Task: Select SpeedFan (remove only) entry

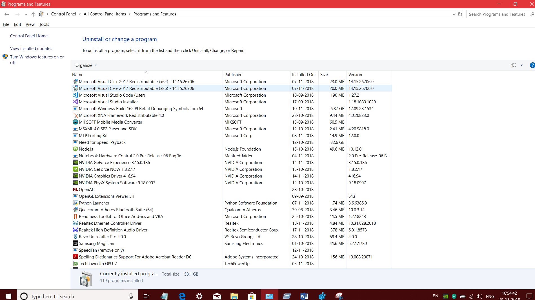Action: point(231,250)
